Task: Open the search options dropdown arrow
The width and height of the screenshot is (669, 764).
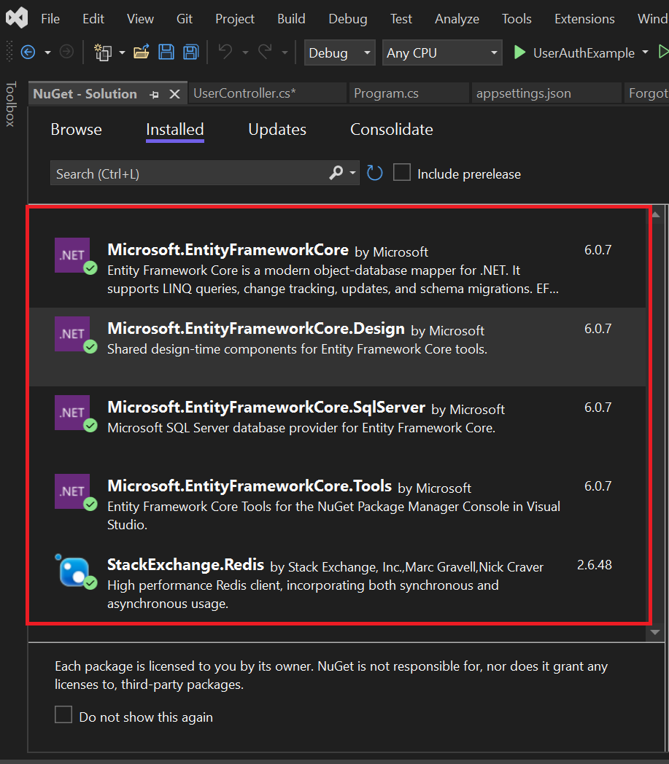Action: click(x=352, y=173)
